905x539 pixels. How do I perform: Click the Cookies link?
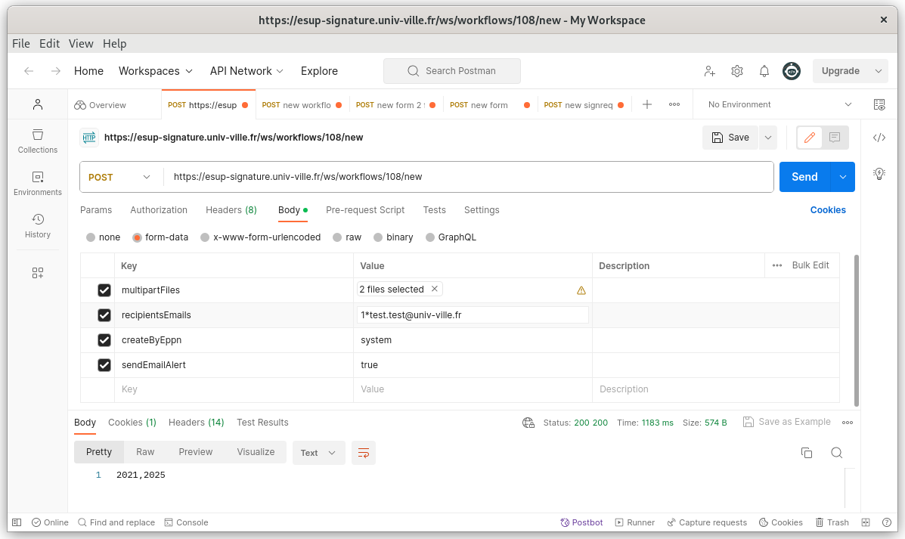[x=828, y=210]
